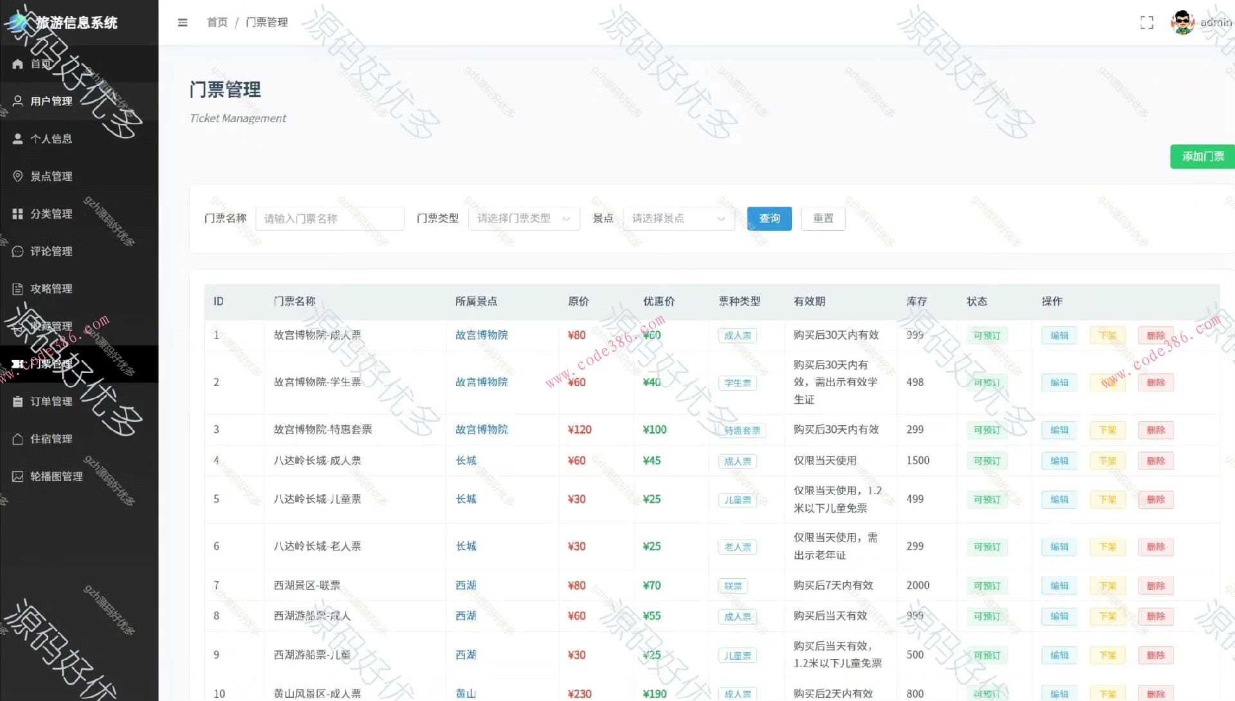The width and height of the screenshot is (1235, 701).
Task: Open 住宿管理 via its house icon
Action: 17,439
